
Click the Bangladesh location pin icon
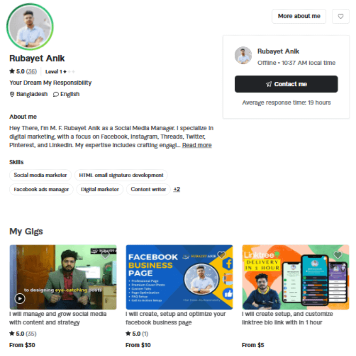coord(12,94)
